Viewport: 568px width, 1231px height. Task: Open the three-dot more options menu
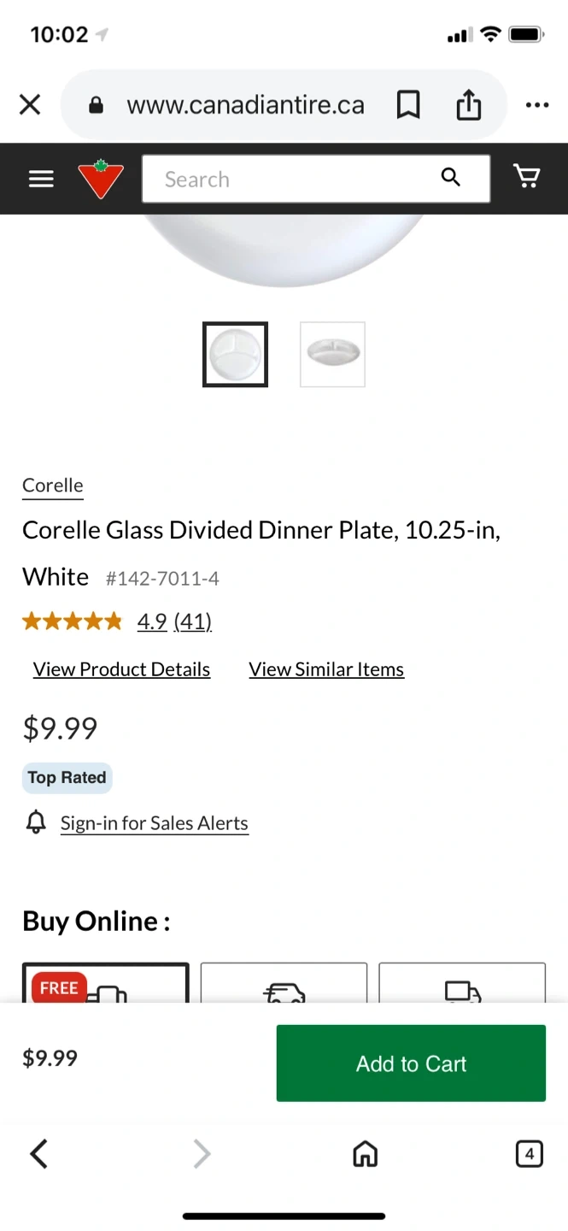(x=537, y=105)
